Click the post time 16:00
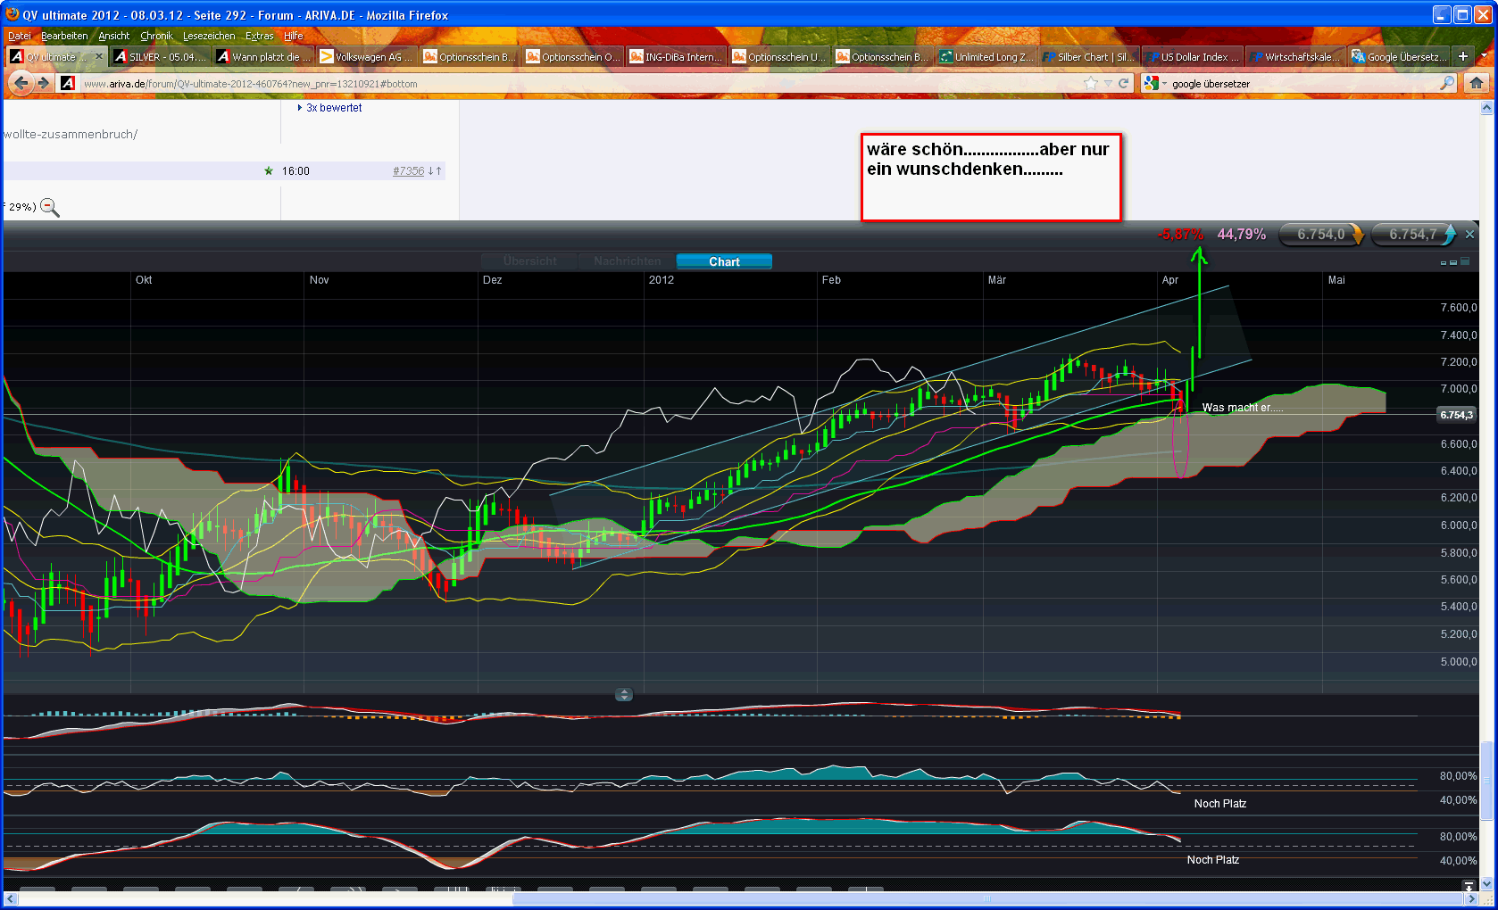 click(295, 171)
